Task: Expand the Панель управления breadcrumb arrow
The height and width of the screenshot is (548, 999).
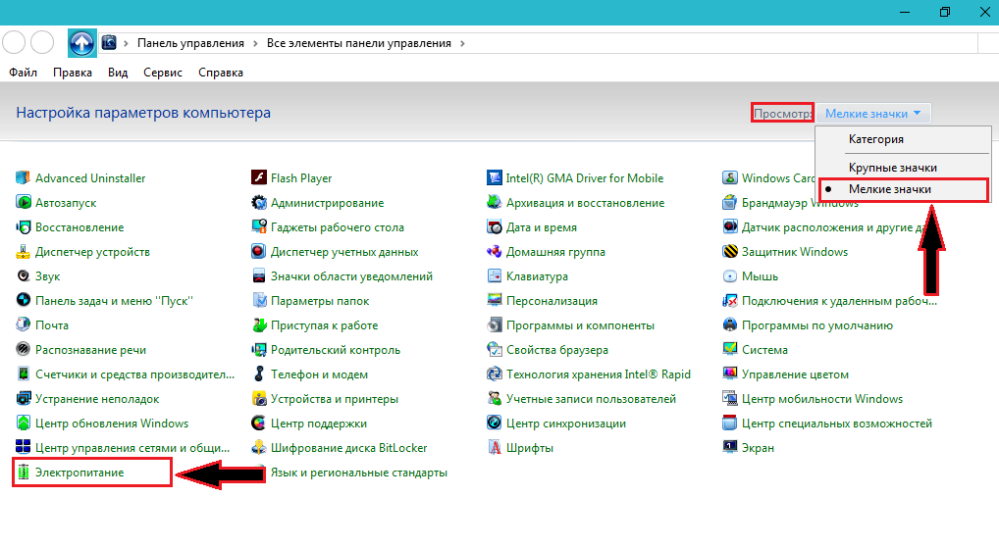Action: click(x=255, y=43)
